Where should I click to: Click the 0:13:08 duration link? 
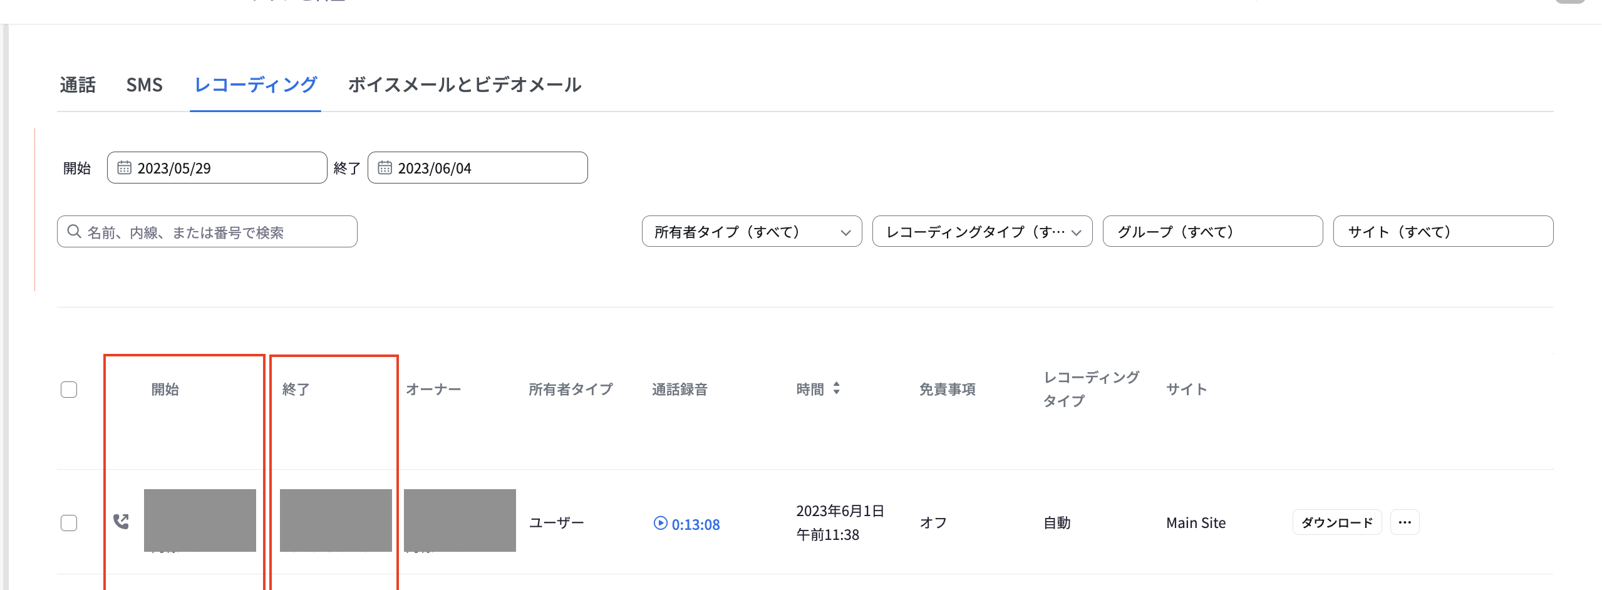point(696,524)
